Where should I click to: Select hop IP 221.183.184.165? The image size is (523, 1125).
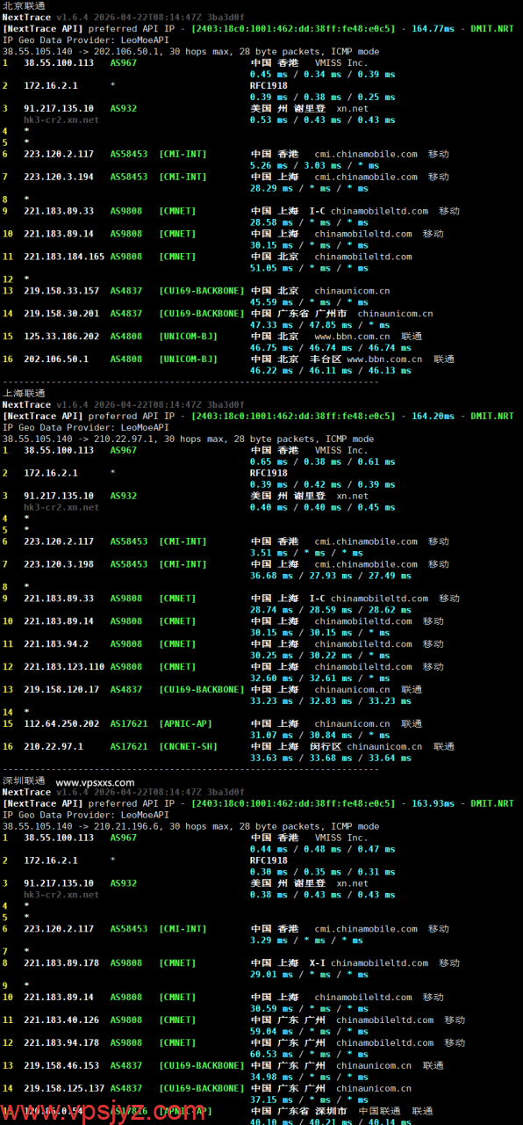point(64,258)
